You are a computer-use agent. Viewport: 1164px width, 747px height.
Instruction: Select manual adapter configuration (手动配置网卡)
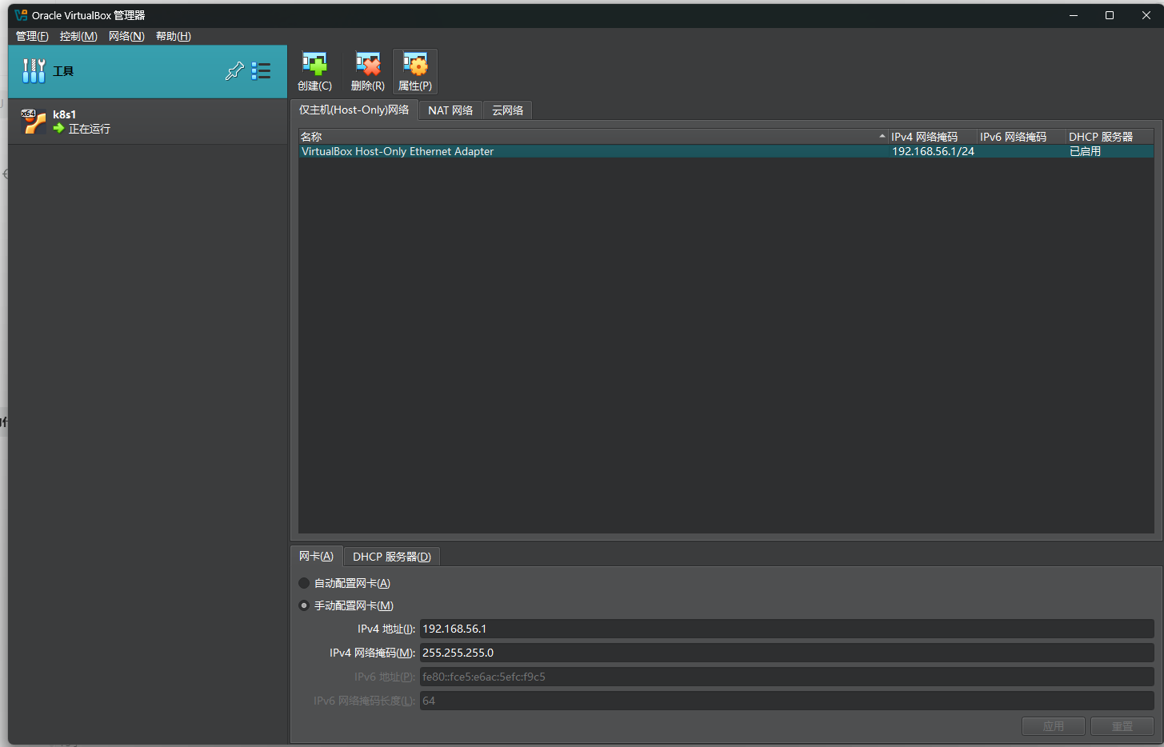(x=304, y=605)
